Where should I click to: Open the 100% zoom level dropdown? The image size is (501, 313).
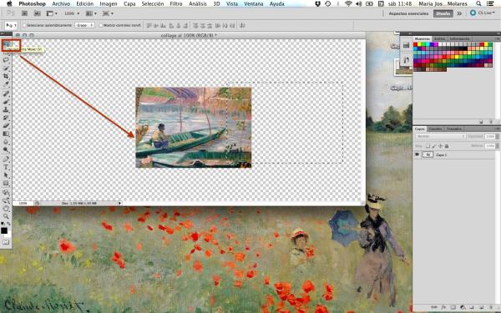pyautogui.click(x=72, y=13)
